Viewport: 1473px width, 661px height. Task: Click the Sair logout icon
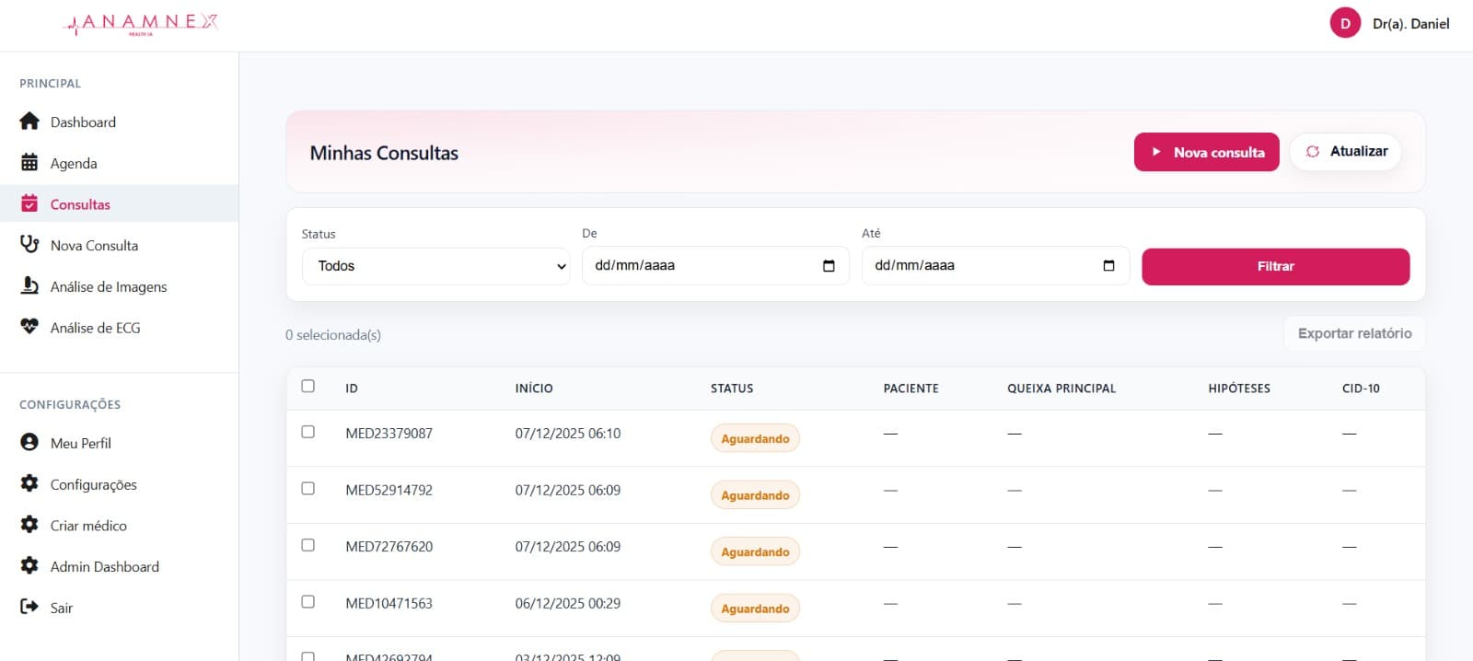(29, 607)
